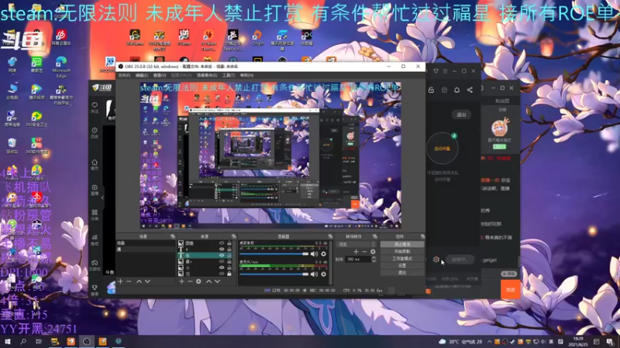Open 云游戏 cloud games in Douyu sidebar

[x=95, y=265]
